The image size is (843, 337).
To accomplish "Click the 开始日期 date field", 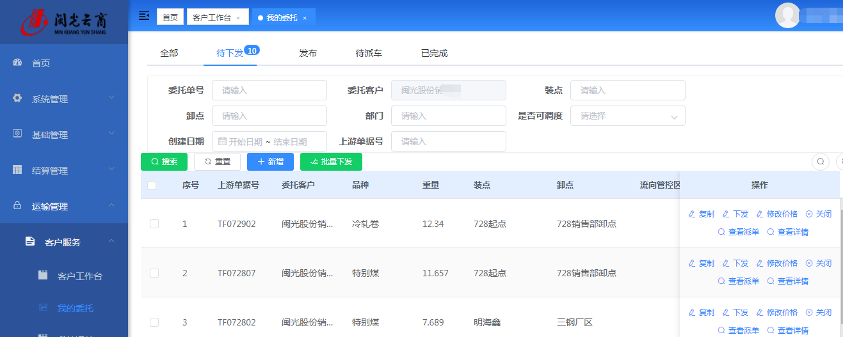I will (245, 142).
